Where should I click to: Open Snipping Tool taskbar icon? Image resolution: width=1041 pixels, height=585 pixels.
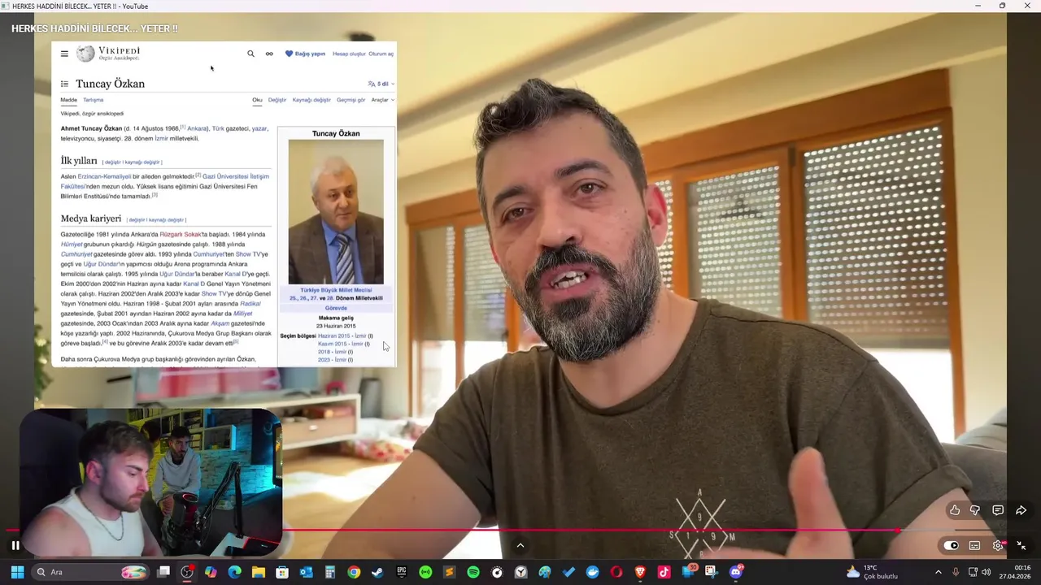pos(711,572)
